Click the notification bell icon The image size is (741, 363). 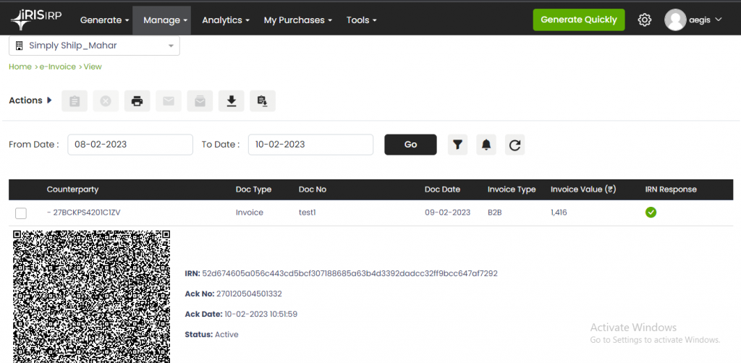(486, 145)
